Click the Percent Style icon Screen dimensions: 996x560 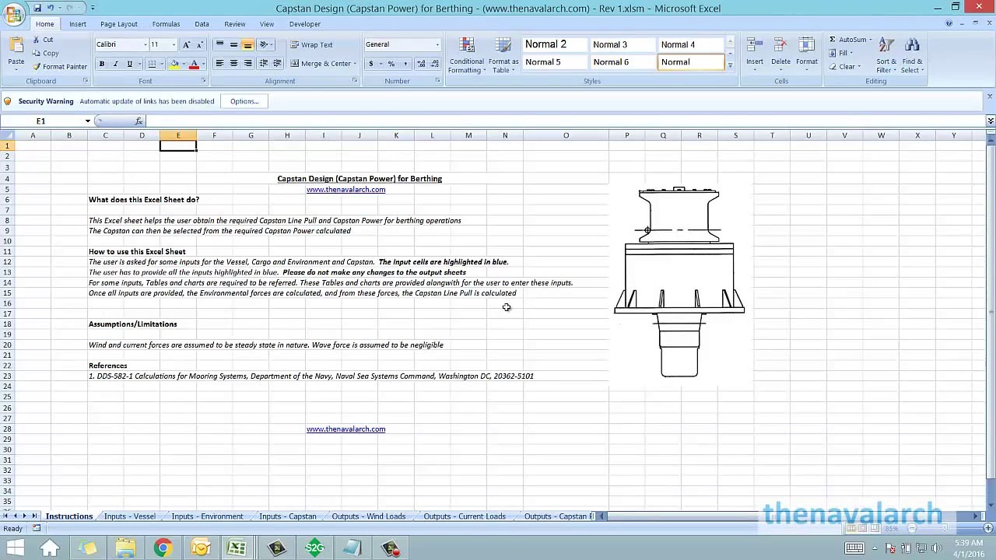[x=391, y=64]
